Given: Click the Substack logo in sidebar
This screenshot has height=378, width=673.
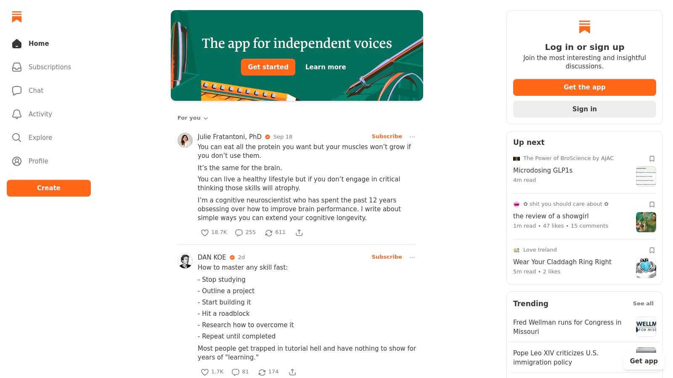Looking at the screenshot, I should click(17, 17).
